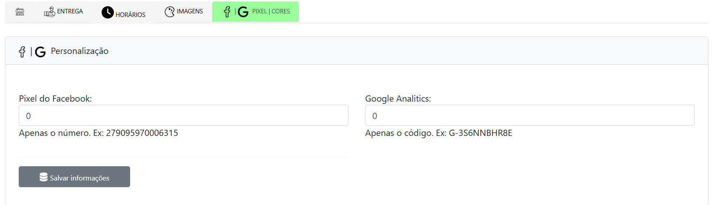This screenshot has width=713, height=205.
Task: Click the Google G icon in the green tab
Action: (243, 12)
